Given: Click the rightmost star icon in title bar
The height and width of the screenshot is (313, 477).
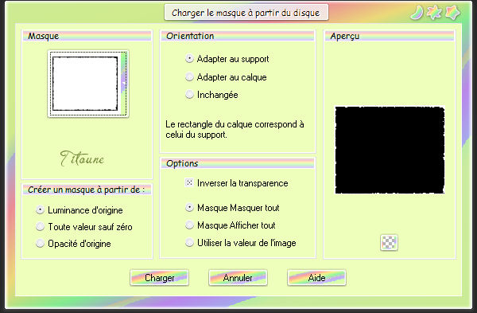Looking at the screenshot, I should 452,13.
